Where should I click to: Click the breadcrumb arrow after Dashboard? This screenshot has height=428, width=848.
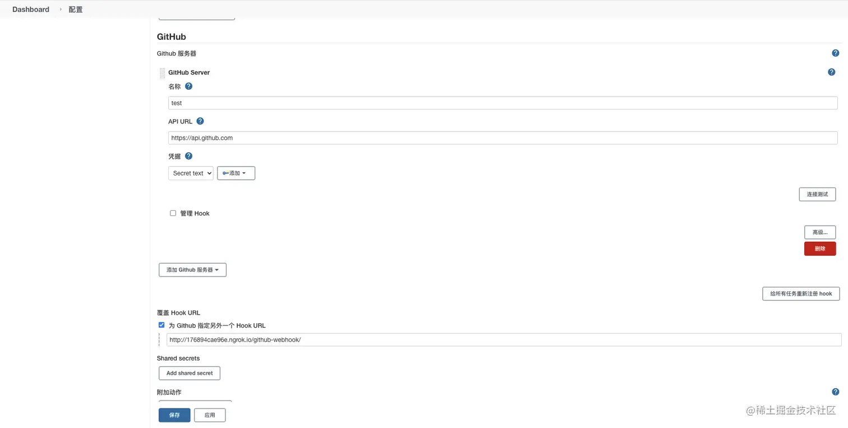coord(61,10)
